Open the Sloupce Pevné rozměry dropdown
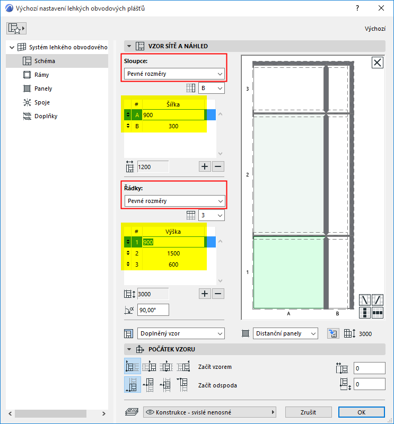 (174, 74)
